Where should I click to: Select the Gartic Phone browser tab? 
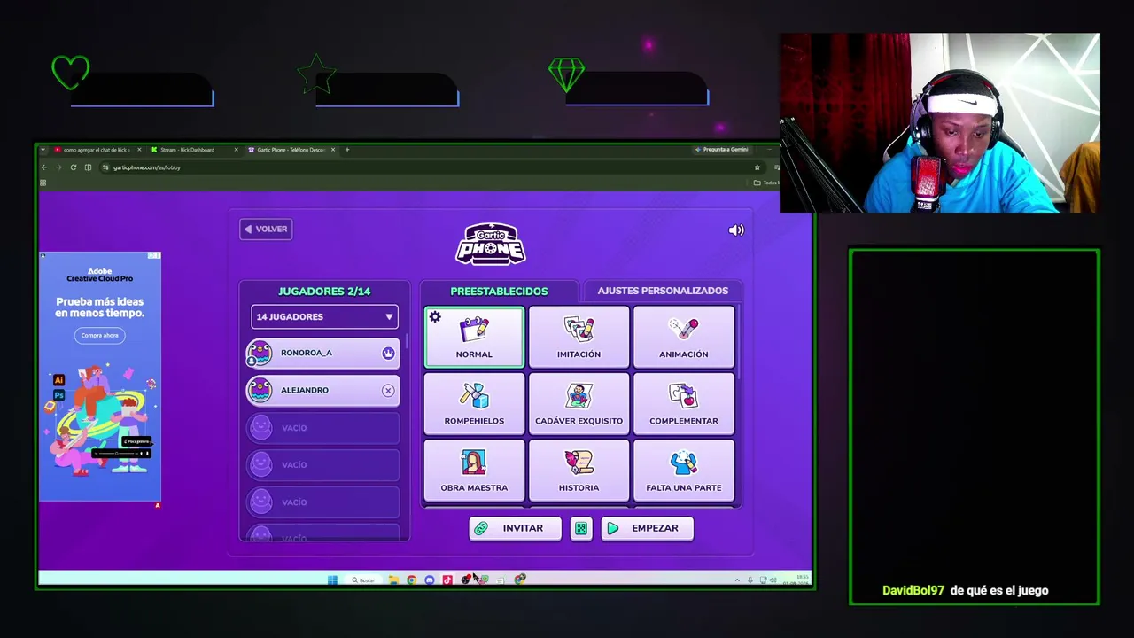(x=291, y=150)
